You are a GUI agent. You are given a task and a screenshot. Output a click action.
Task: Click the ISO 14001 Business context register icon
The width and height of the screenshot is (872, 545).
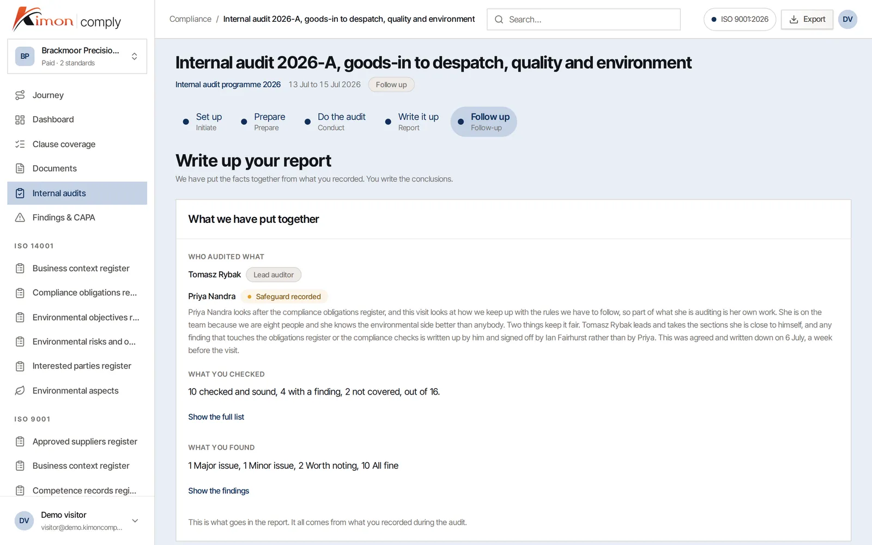(x=20, y=268)
